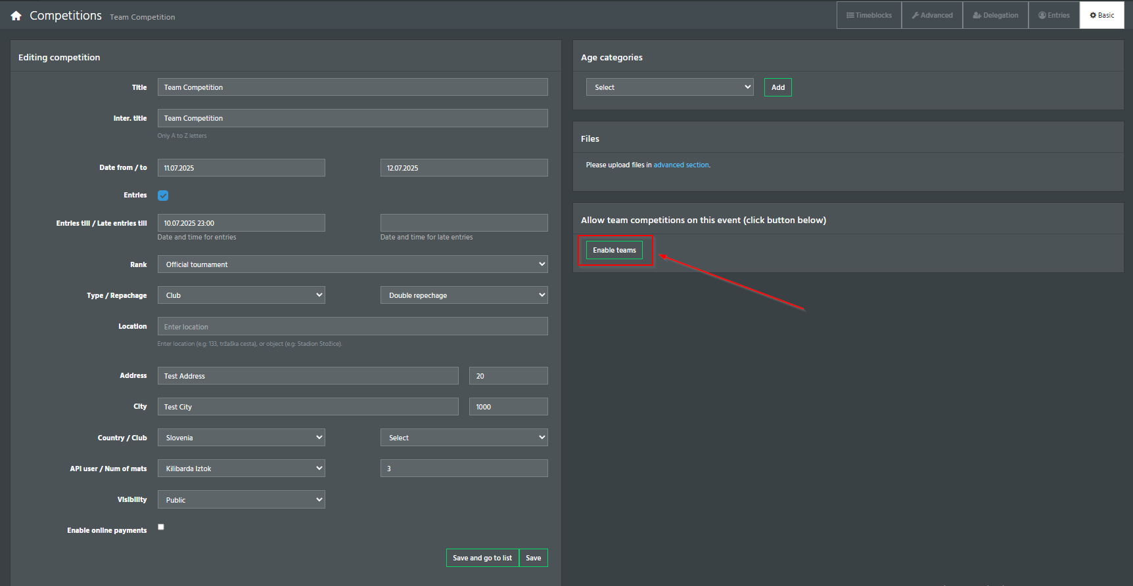1133x586 pixels.
Task: Click the City input field
Action: [x=308, y=407]
